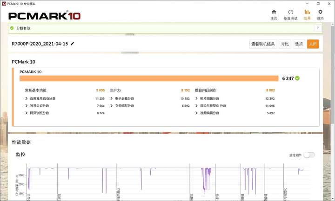335x201 pixels.
Task: Click the app start-up value 11 255
Action: click(x=100, y=98)
